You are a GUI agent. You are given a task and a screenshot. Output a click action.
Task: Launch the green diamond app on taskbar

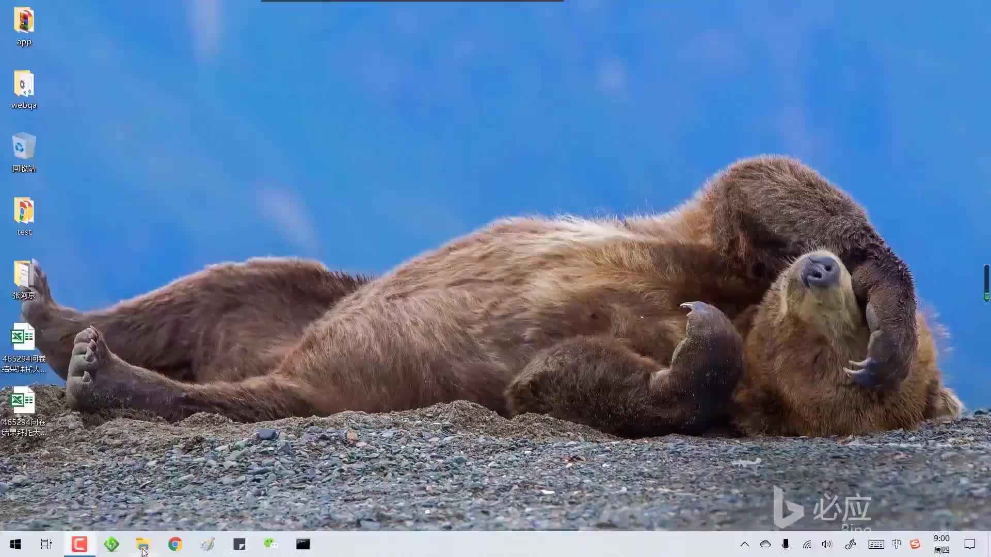[111, 544]
